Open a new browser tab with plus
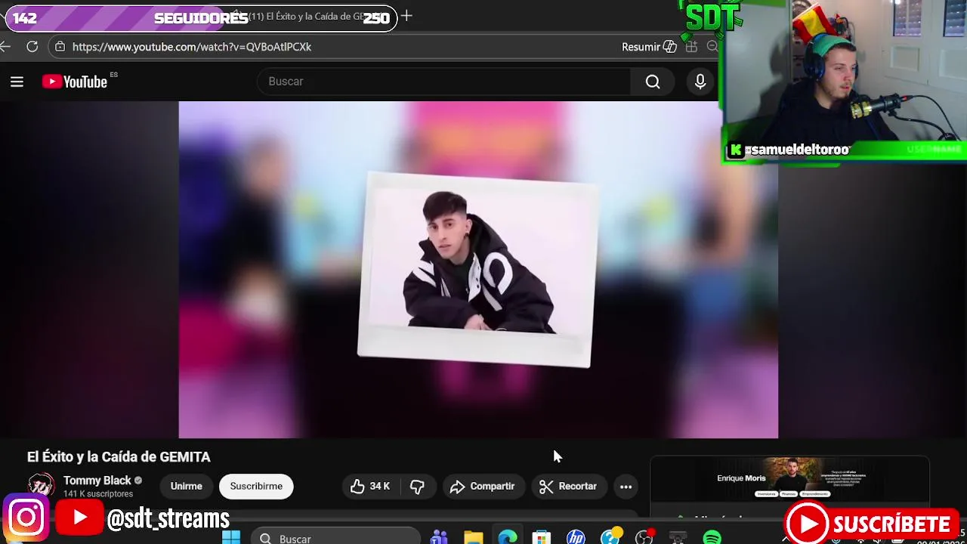The width and height of the screenshot is (967, 544). point(406,16)
